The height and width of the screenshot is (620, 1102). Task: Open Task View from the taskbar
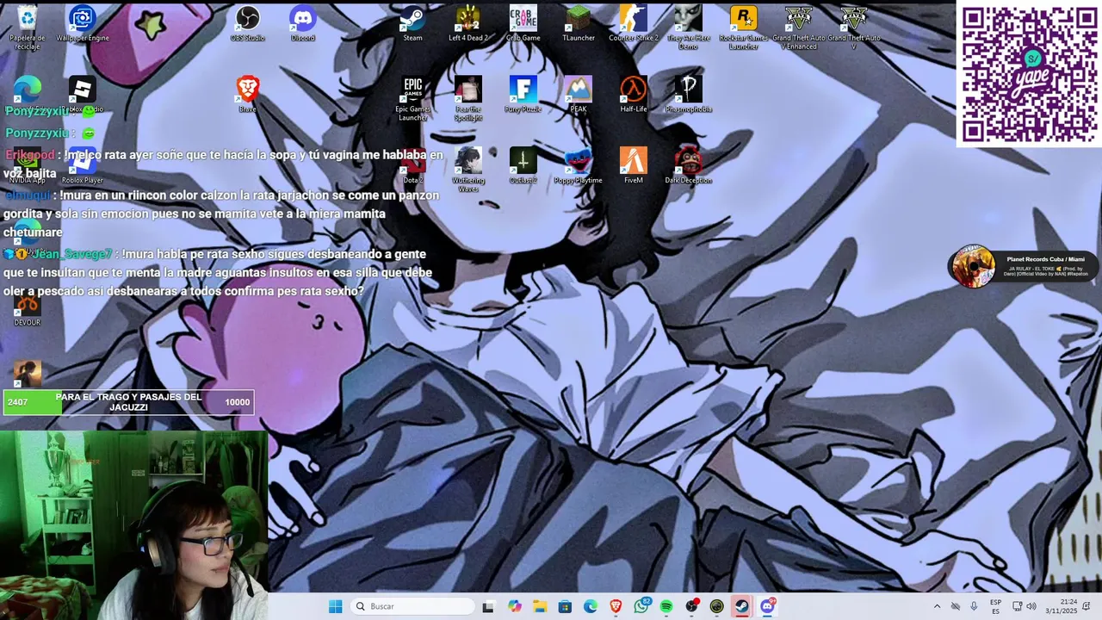(x=488, y=606)
